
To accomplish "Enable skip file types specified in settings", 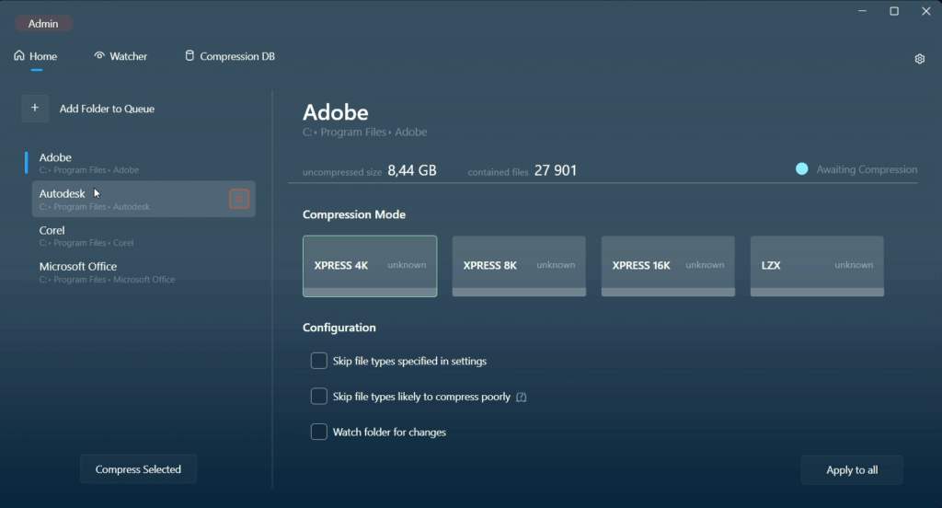I will [319, 361].
